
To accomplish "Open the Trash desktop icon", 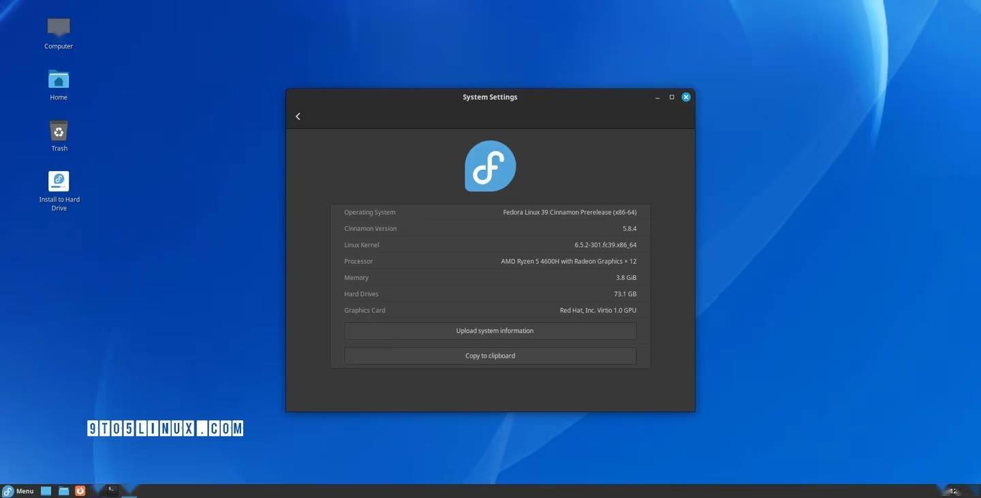I will click(59, 136).
